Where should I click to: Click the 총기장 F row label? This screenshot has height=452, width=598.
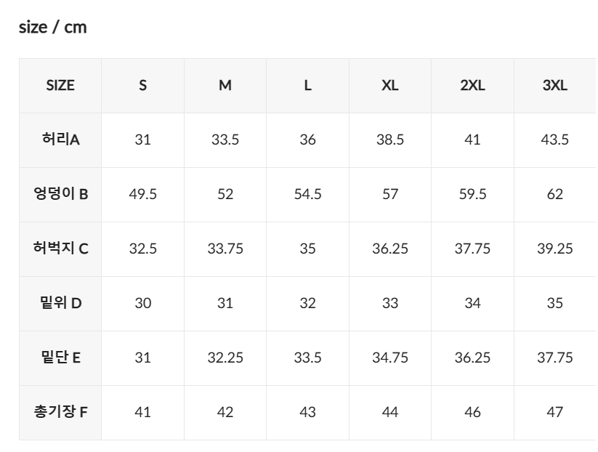click(60, 413)
